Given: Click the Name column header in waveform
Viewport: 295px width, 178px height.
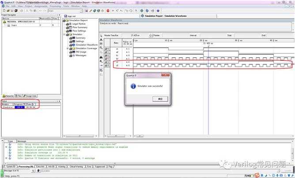Looking at the screenshot, I should pyautogui.click(x=116, y=43).
